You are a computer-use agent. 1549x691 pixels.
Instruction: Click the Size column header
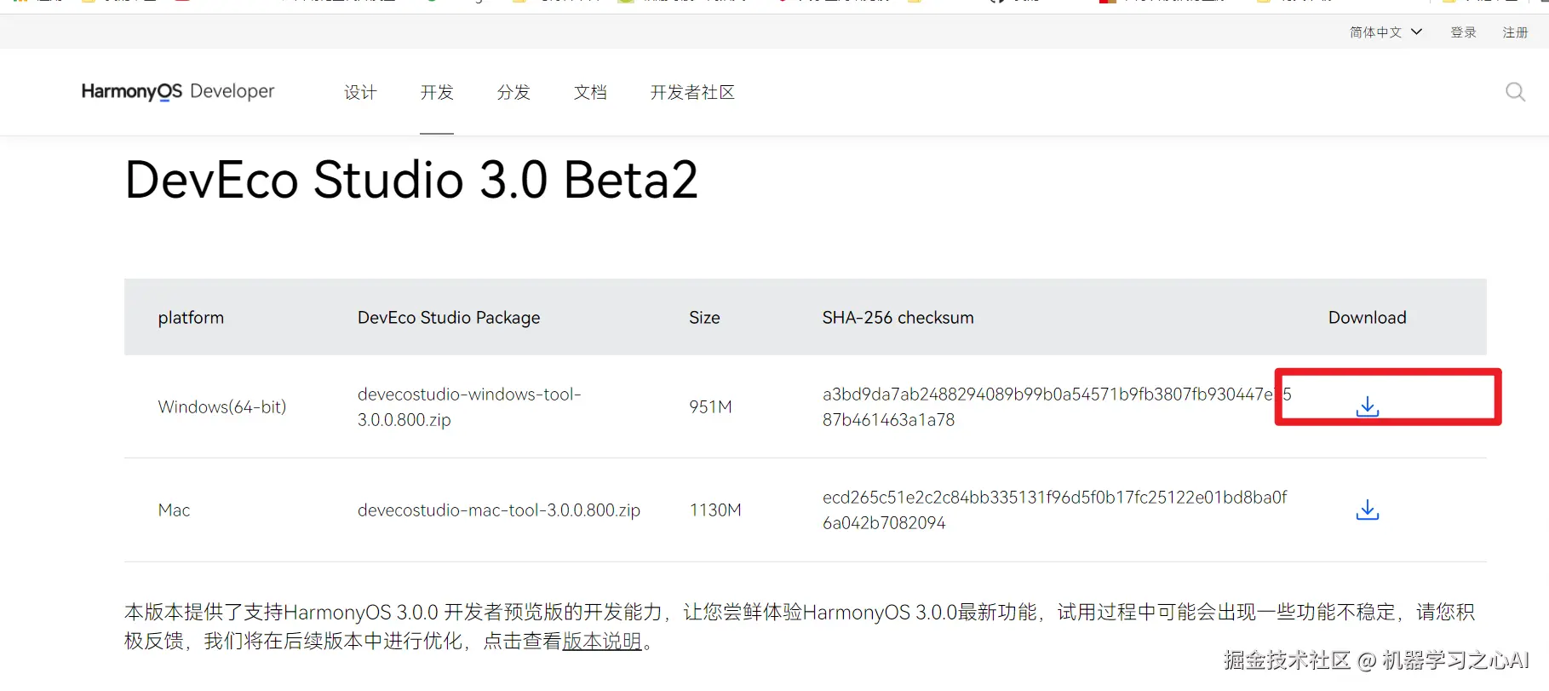click(x=704, y=318)
